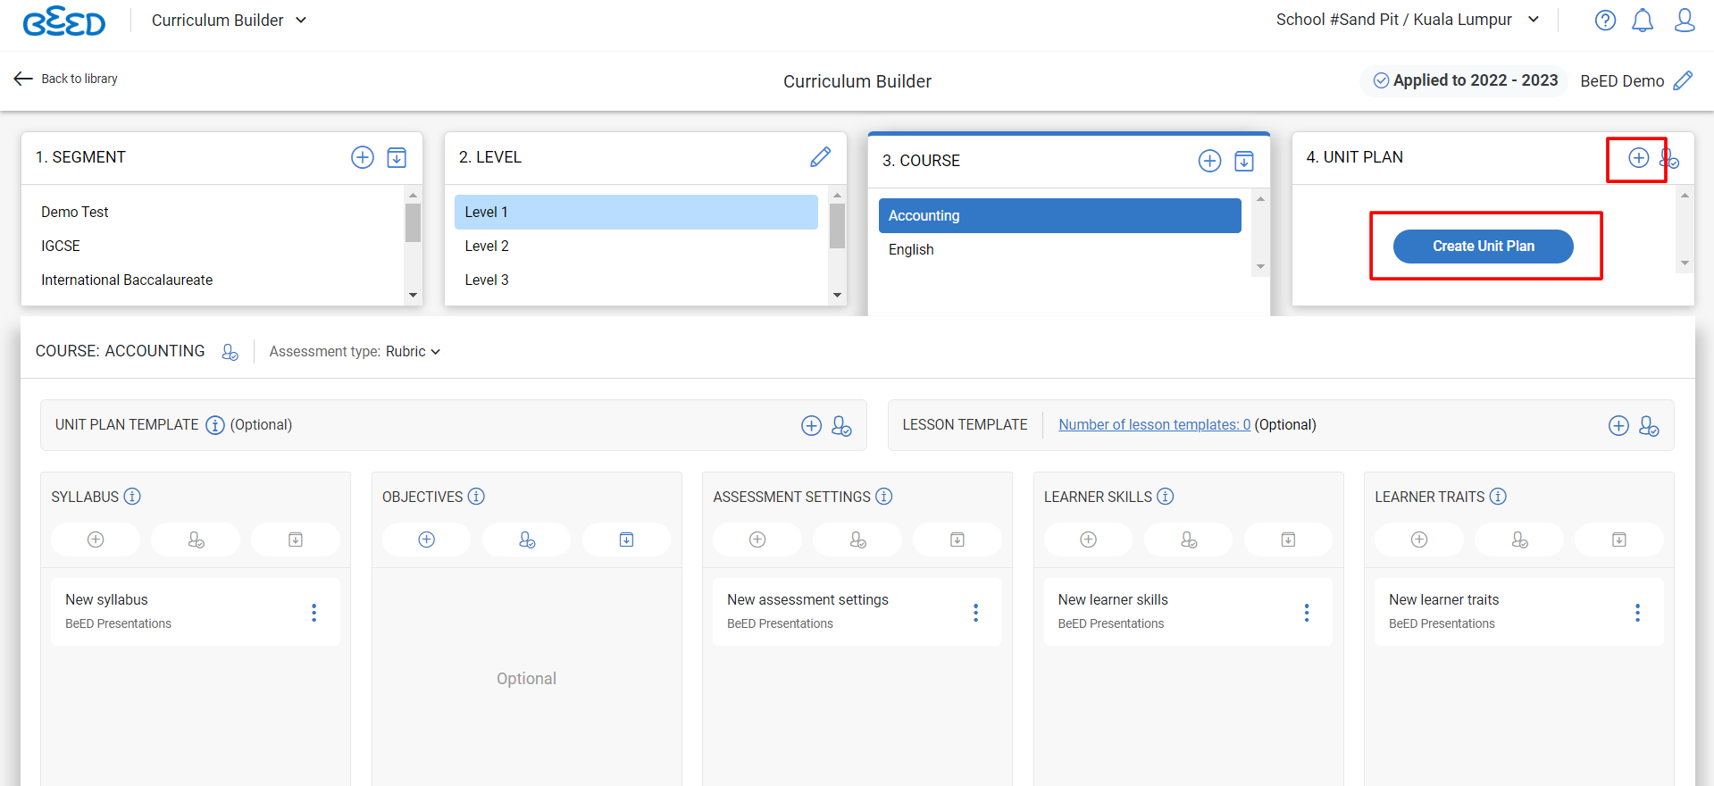1714x786 pixels.
Task: Open options menu for New syllabus
Action: pyautogui.click(x=314, y=613)
